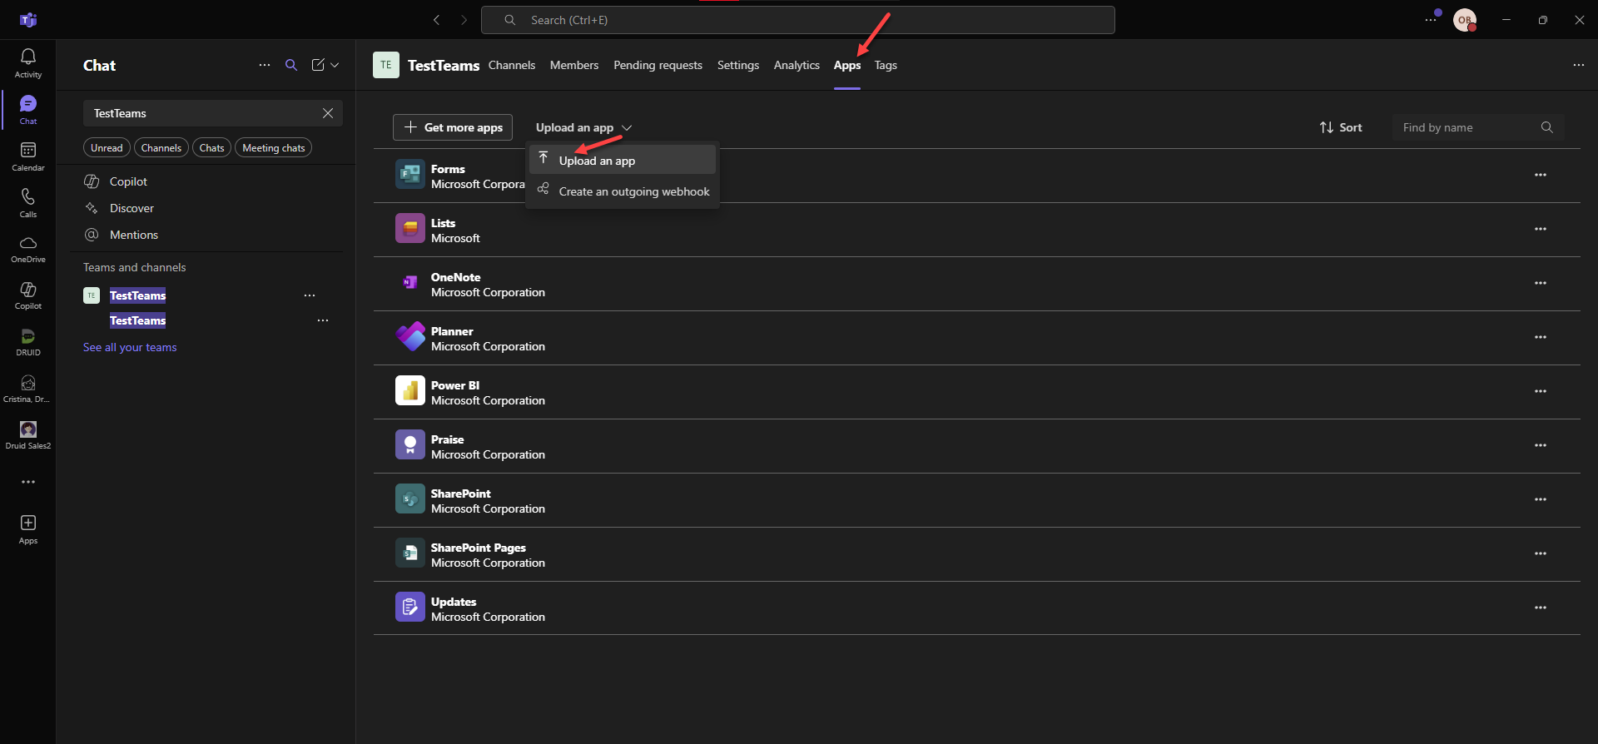
Task: Click the Microsoft Teams logo
Action: click(28, 20)
